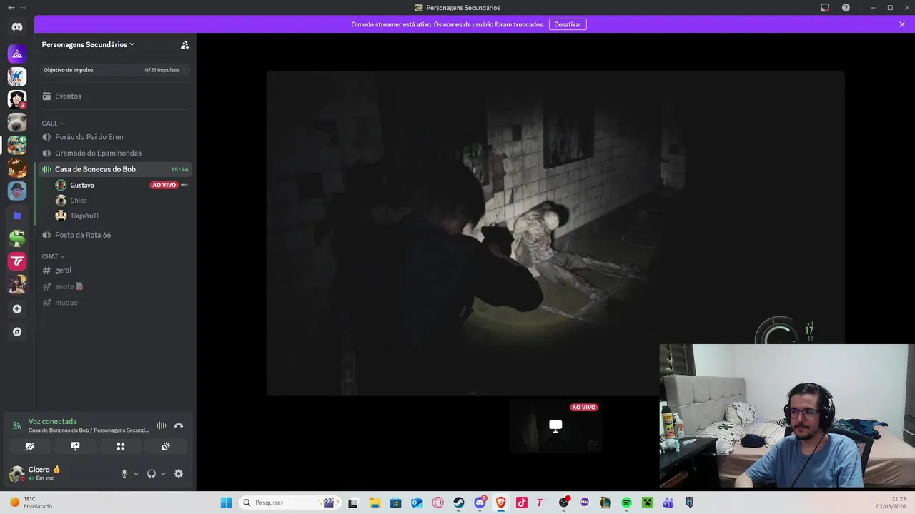915x514 pixels.
Task: Disconnect from the voice call
Action: (179, 425)
